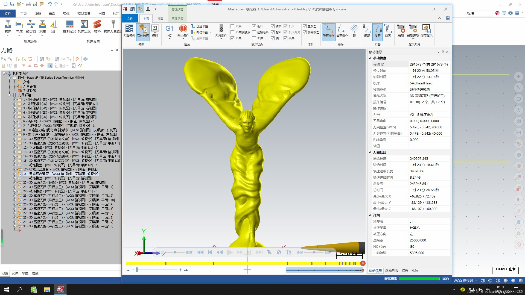Click the 保存演示 save presentation icon
This screenshot has height=295, width=525.
pos(426,31)
